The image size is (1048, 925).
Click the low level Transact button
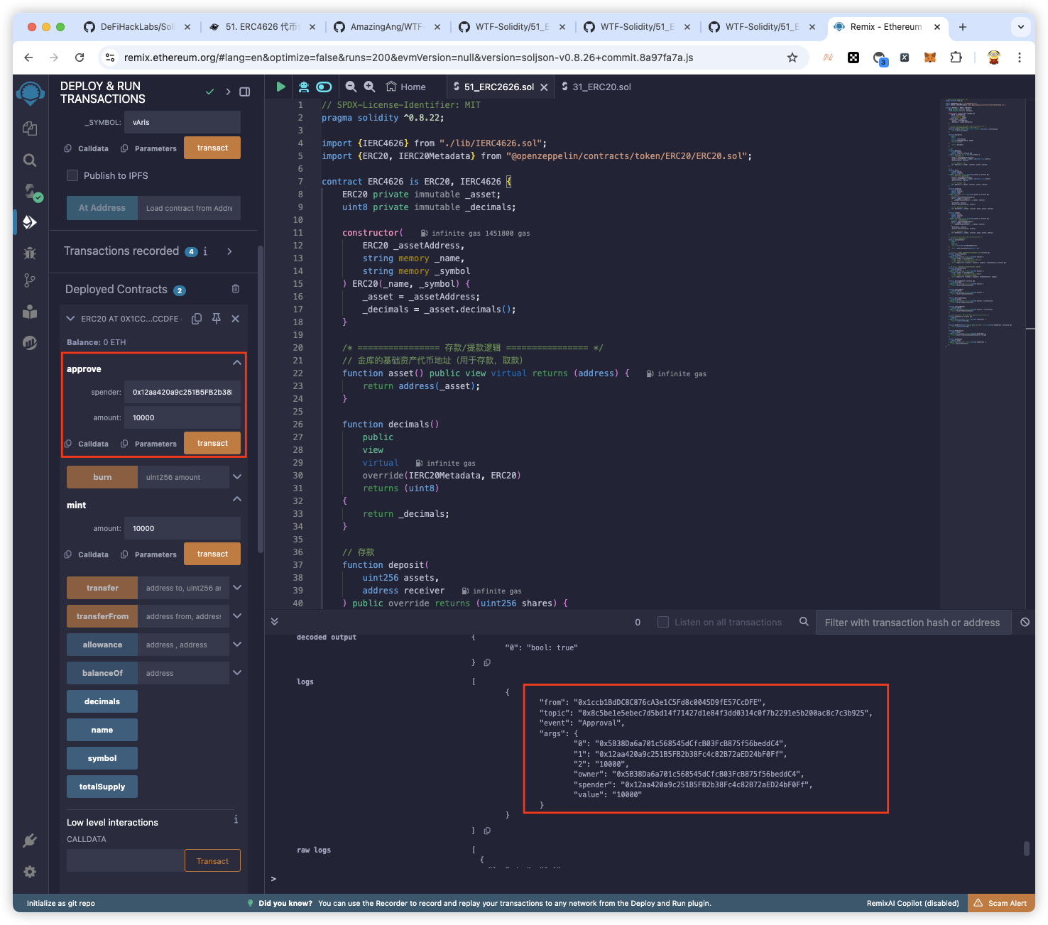212,861
